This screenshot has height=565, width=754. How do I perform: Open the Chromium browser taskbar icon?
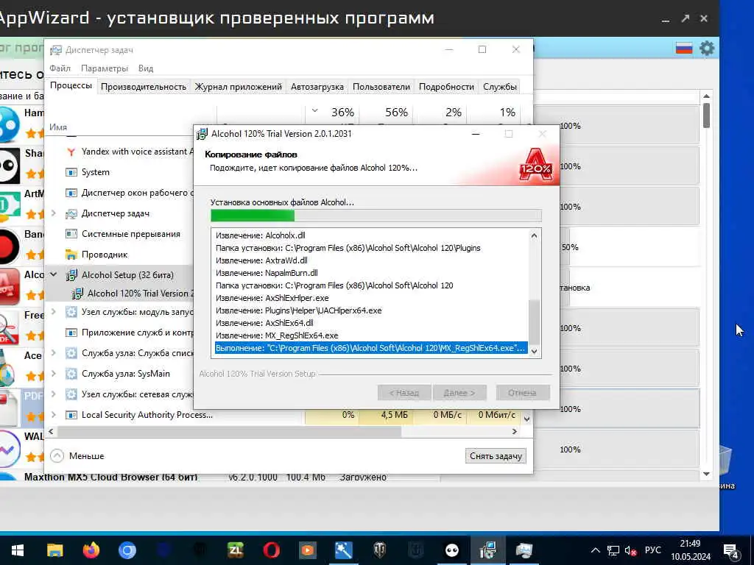click(x=127, y=550)
